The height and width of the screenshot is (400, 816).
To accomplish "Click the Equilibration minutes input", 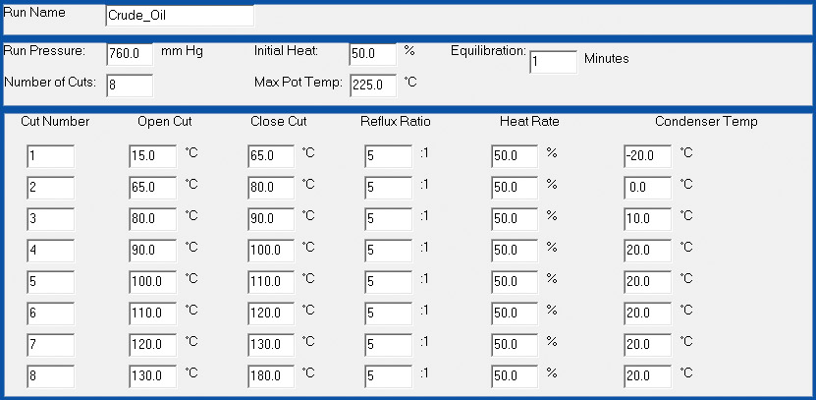I will pos(553,62).
